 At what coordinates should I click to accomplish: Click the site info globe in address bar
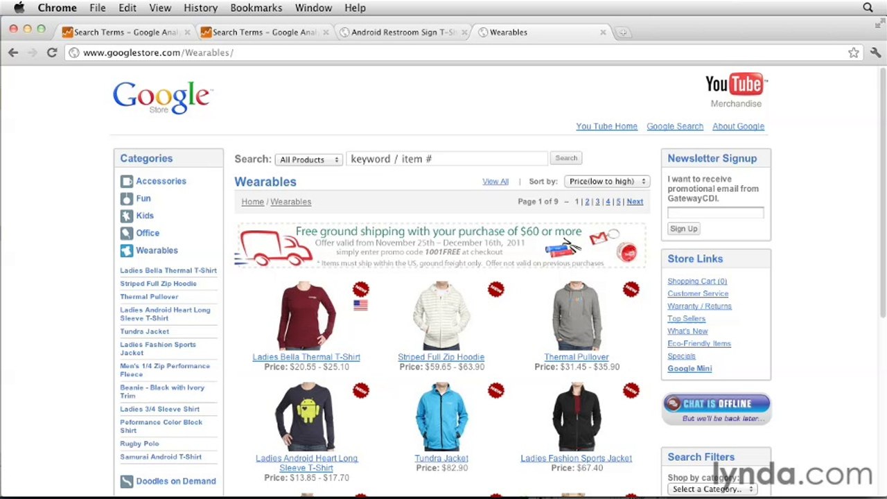(74, 53)
